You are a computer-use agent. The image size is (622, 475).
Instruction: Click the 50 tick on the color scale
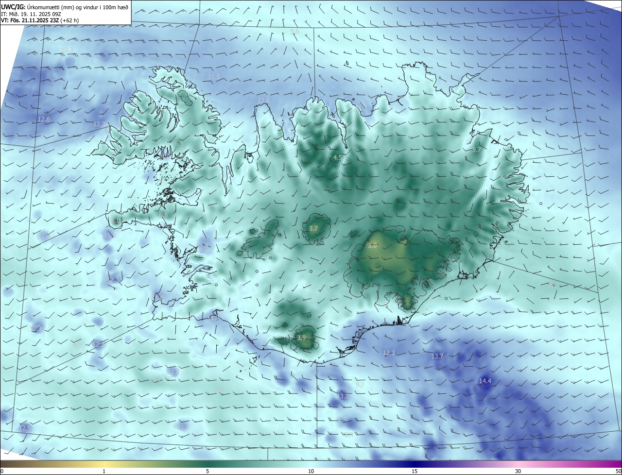(619, 471)
